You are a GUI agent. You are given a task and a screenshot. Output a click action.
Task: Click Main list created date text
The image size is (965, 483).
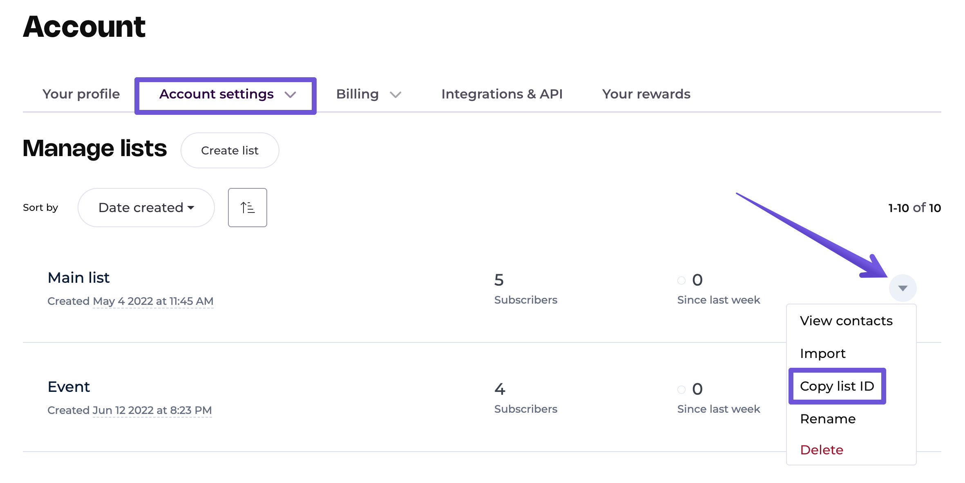click(x=153, y=301)
